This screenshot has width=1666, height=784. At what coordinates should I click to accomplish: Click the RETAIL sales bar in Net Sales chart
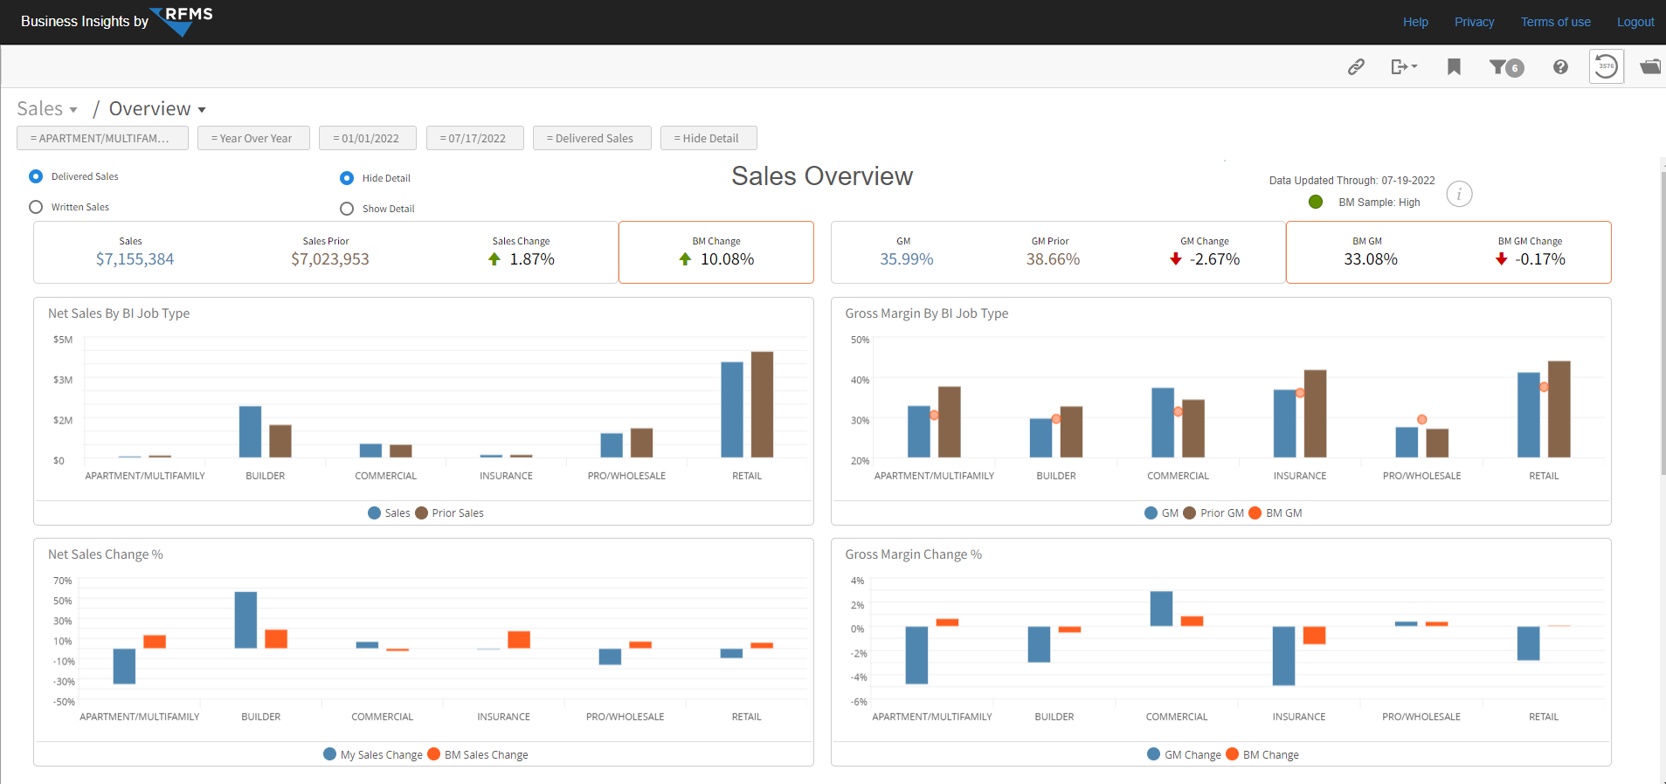coord(732,409)
